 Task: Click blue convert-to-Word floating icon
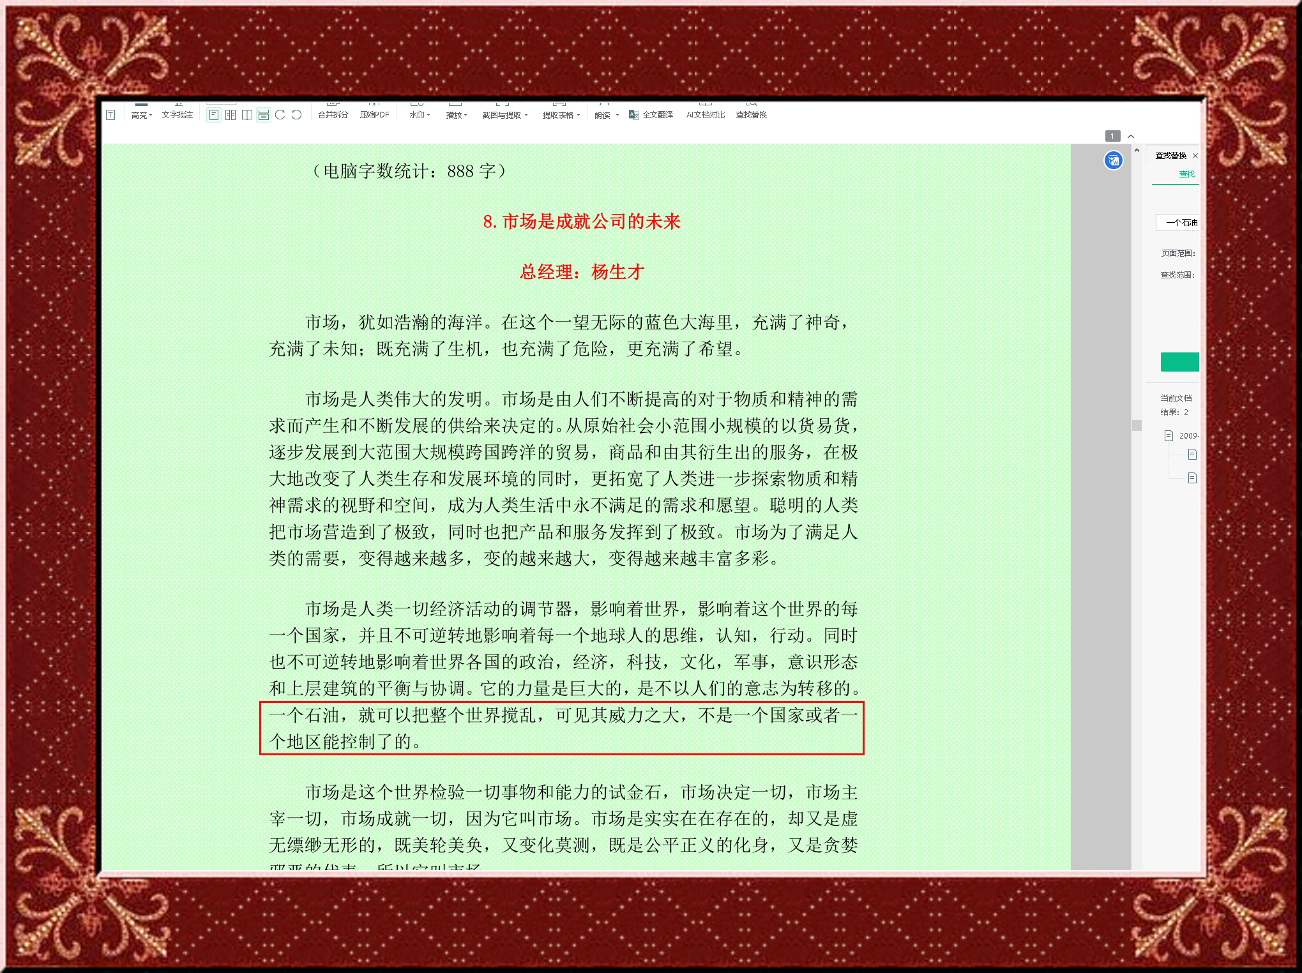coord(1113,160)
